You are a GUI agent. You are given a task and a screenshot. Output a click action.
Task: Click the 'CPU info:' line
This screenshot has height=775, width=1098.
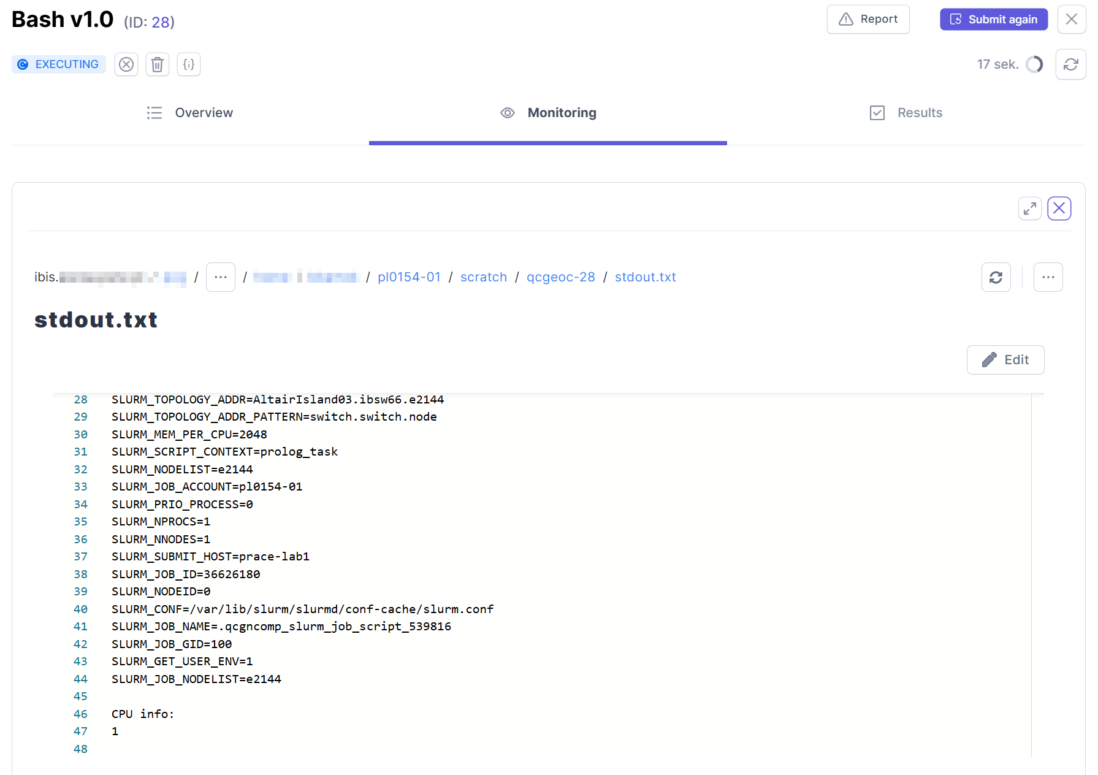tap(143, 714)
